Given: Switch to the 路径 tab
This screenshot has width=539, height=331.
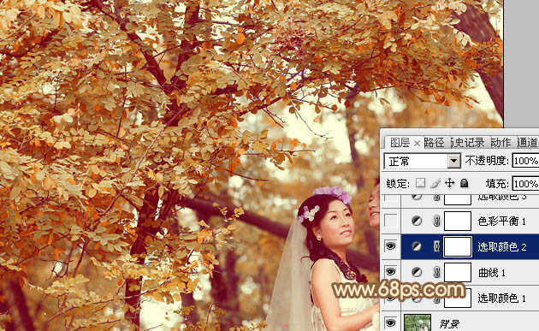Looking at the screenshot, I should (x=434, y=142).
